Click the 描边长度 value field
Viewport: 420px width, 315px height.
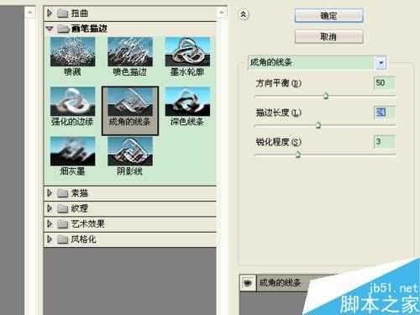coord(385,113)
